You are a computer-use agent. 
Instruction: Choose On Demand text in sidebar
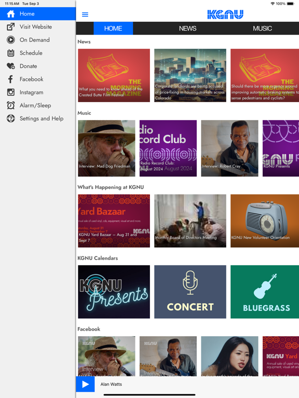(35, 40)
